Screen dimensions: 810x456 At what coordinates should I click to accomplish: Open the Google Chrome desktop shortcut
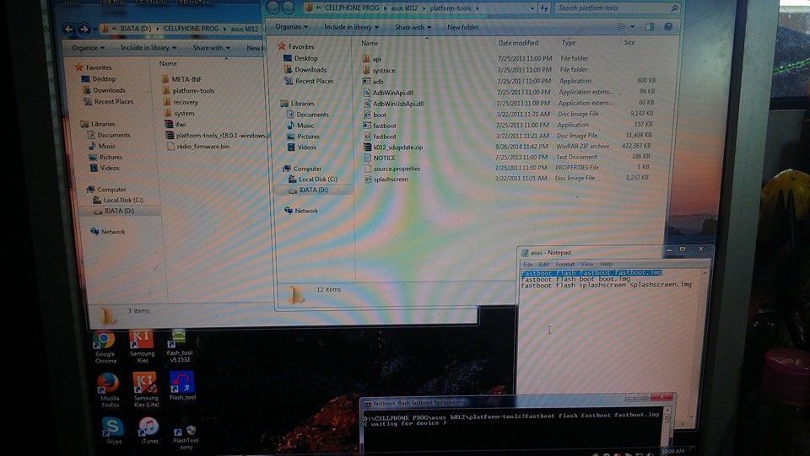[x=104, y=341]
